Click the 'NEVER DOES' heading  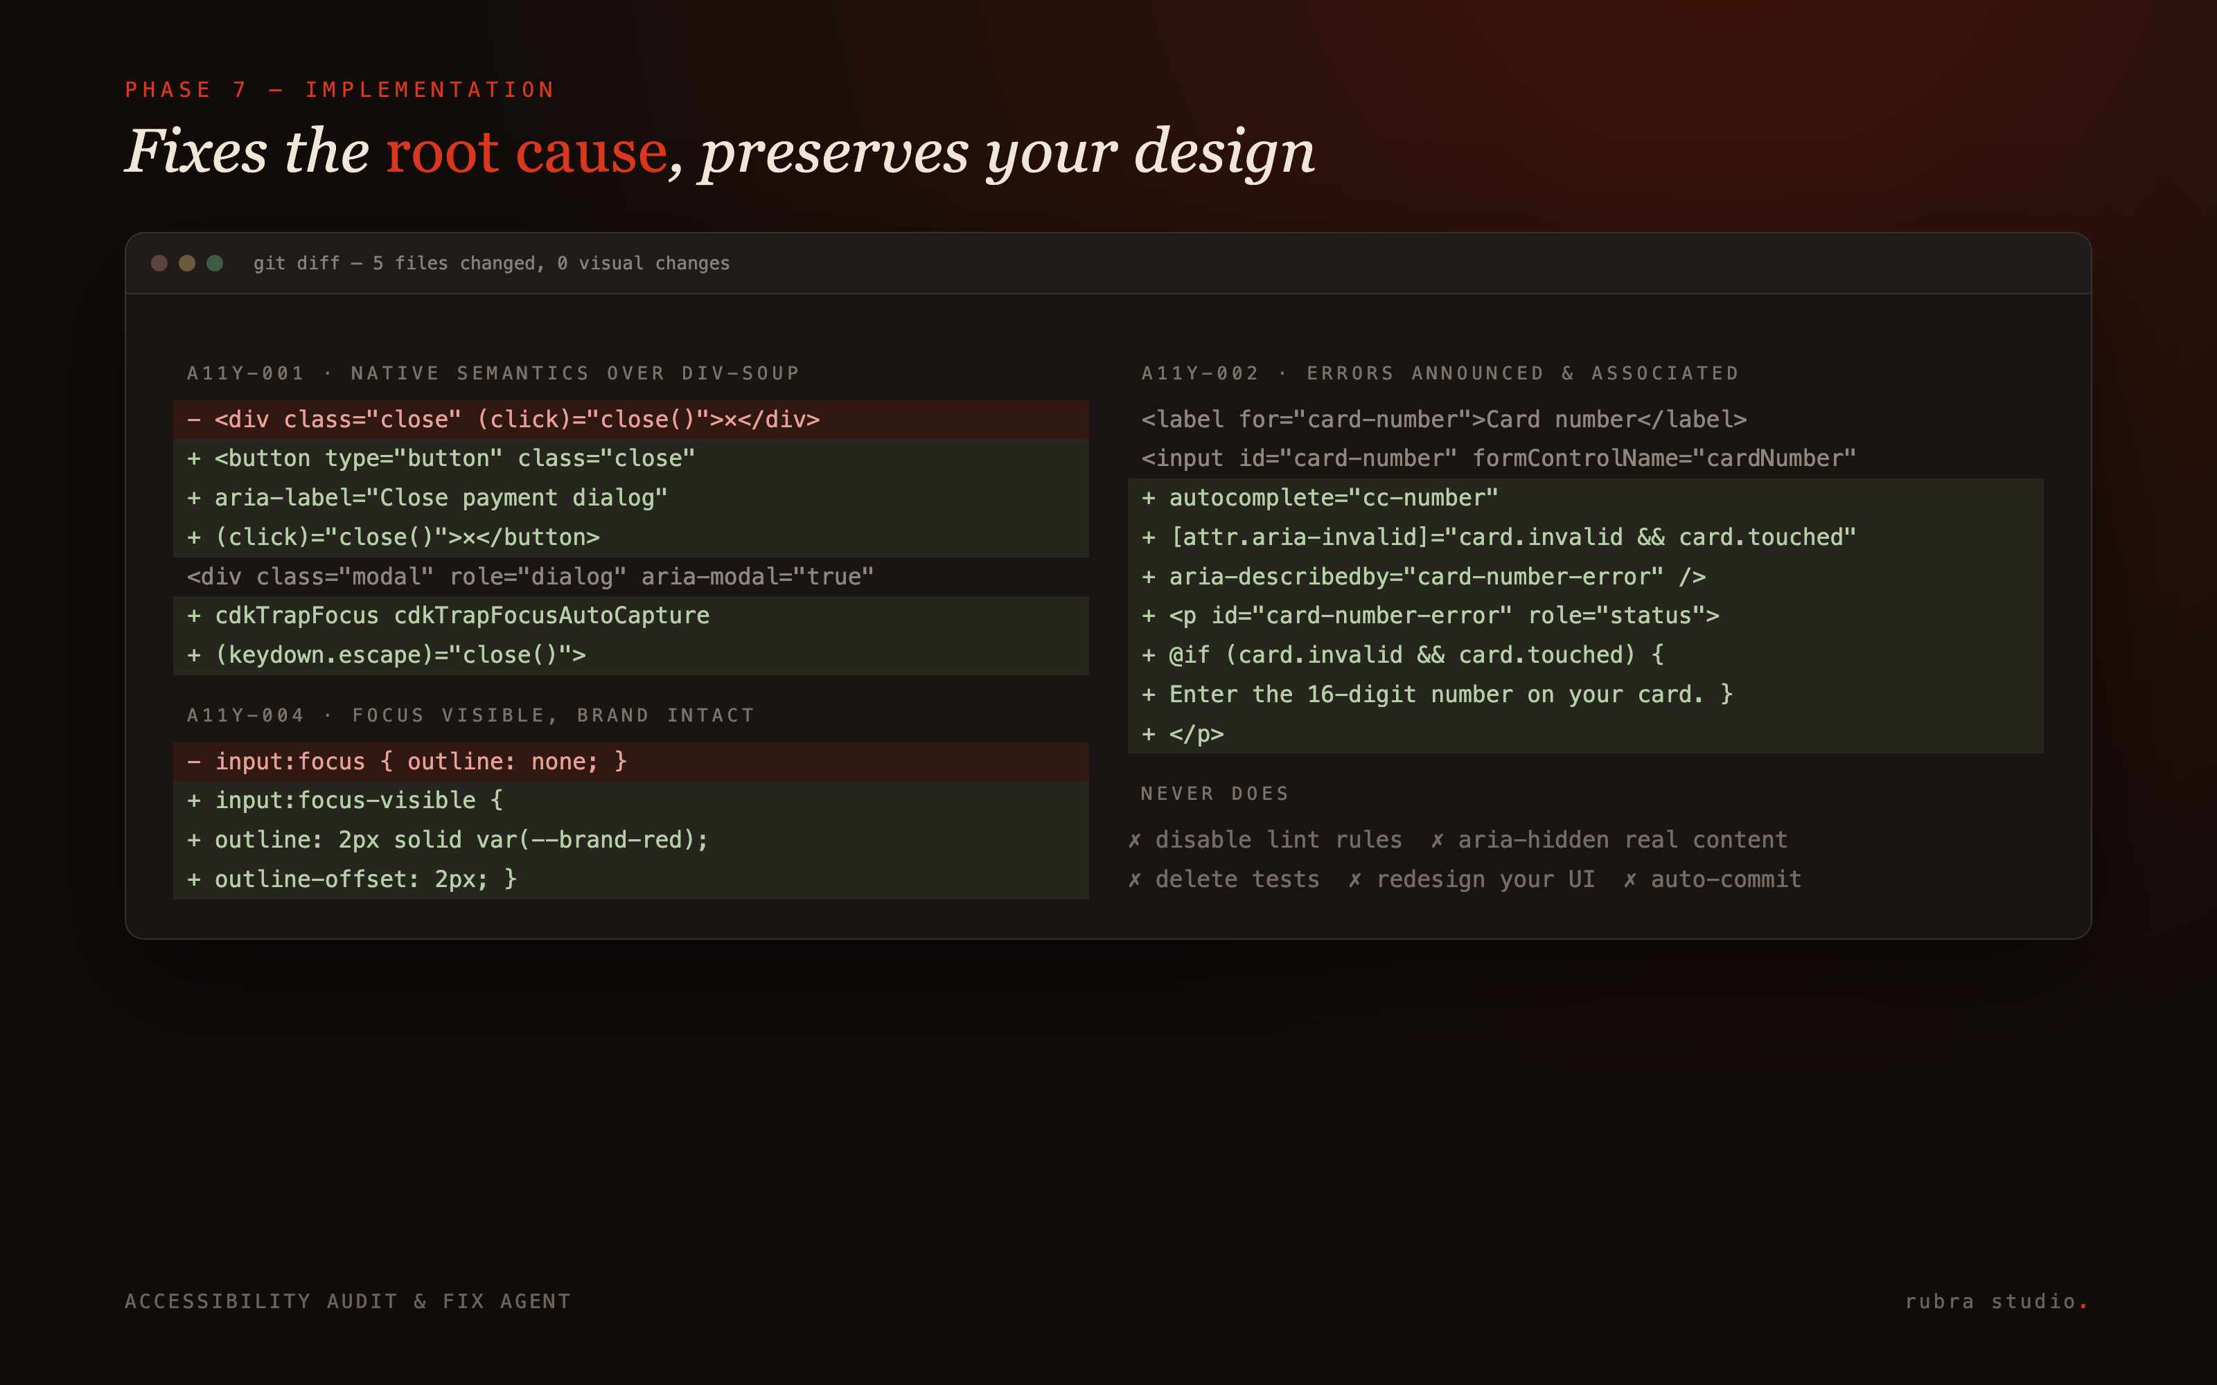pos(1215,794)
